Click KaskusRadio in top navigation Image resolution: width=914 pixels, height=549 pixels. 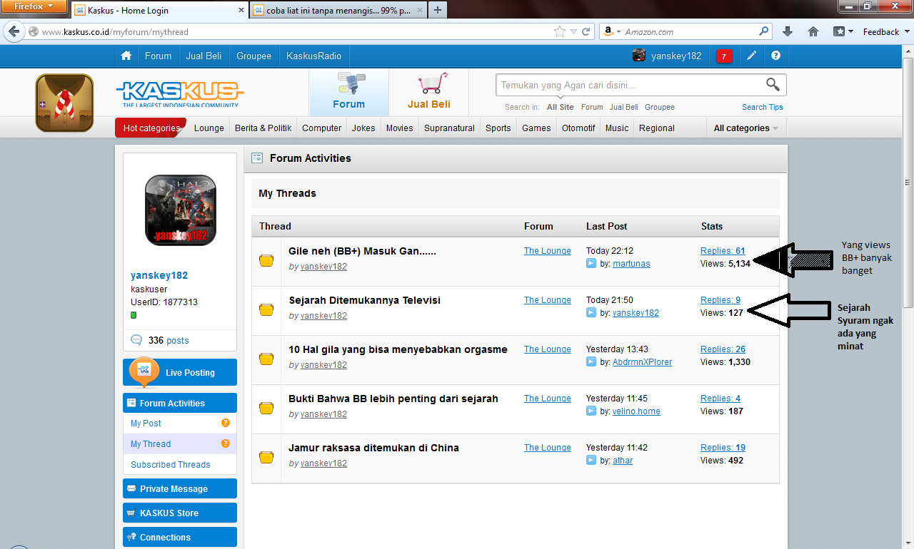pyautogui.click(x=313, y=56)
